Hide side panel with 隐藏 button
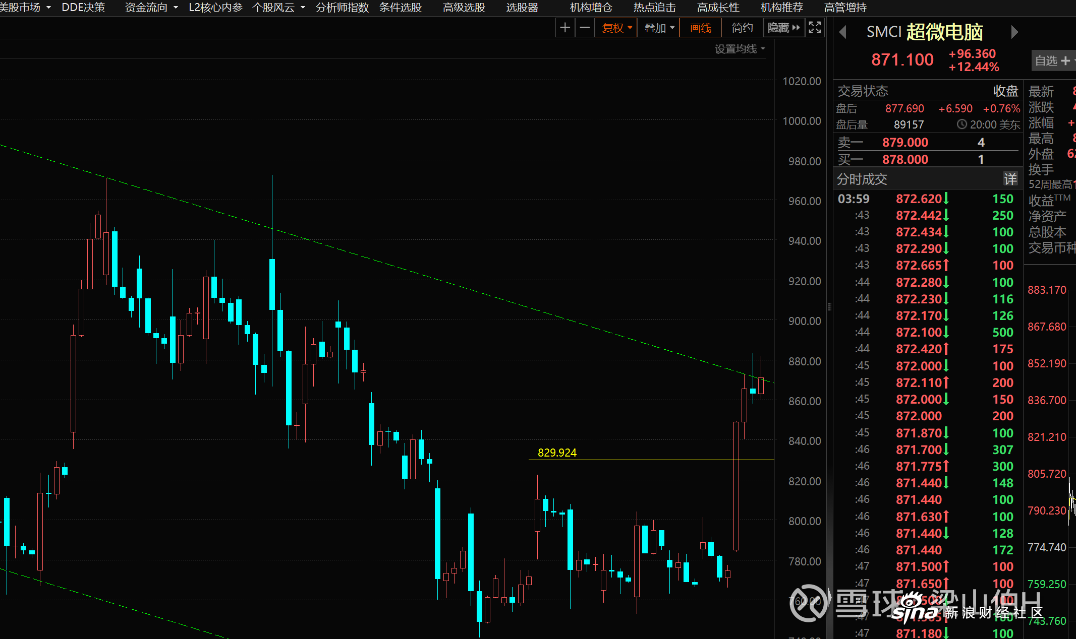This screenshot has width=1076, height=639. pyautogui.click(x=783, y=28)
